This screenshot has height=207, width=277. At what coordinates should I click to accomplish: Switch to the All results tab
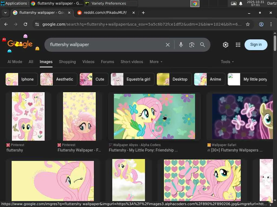tap(31, 62)
